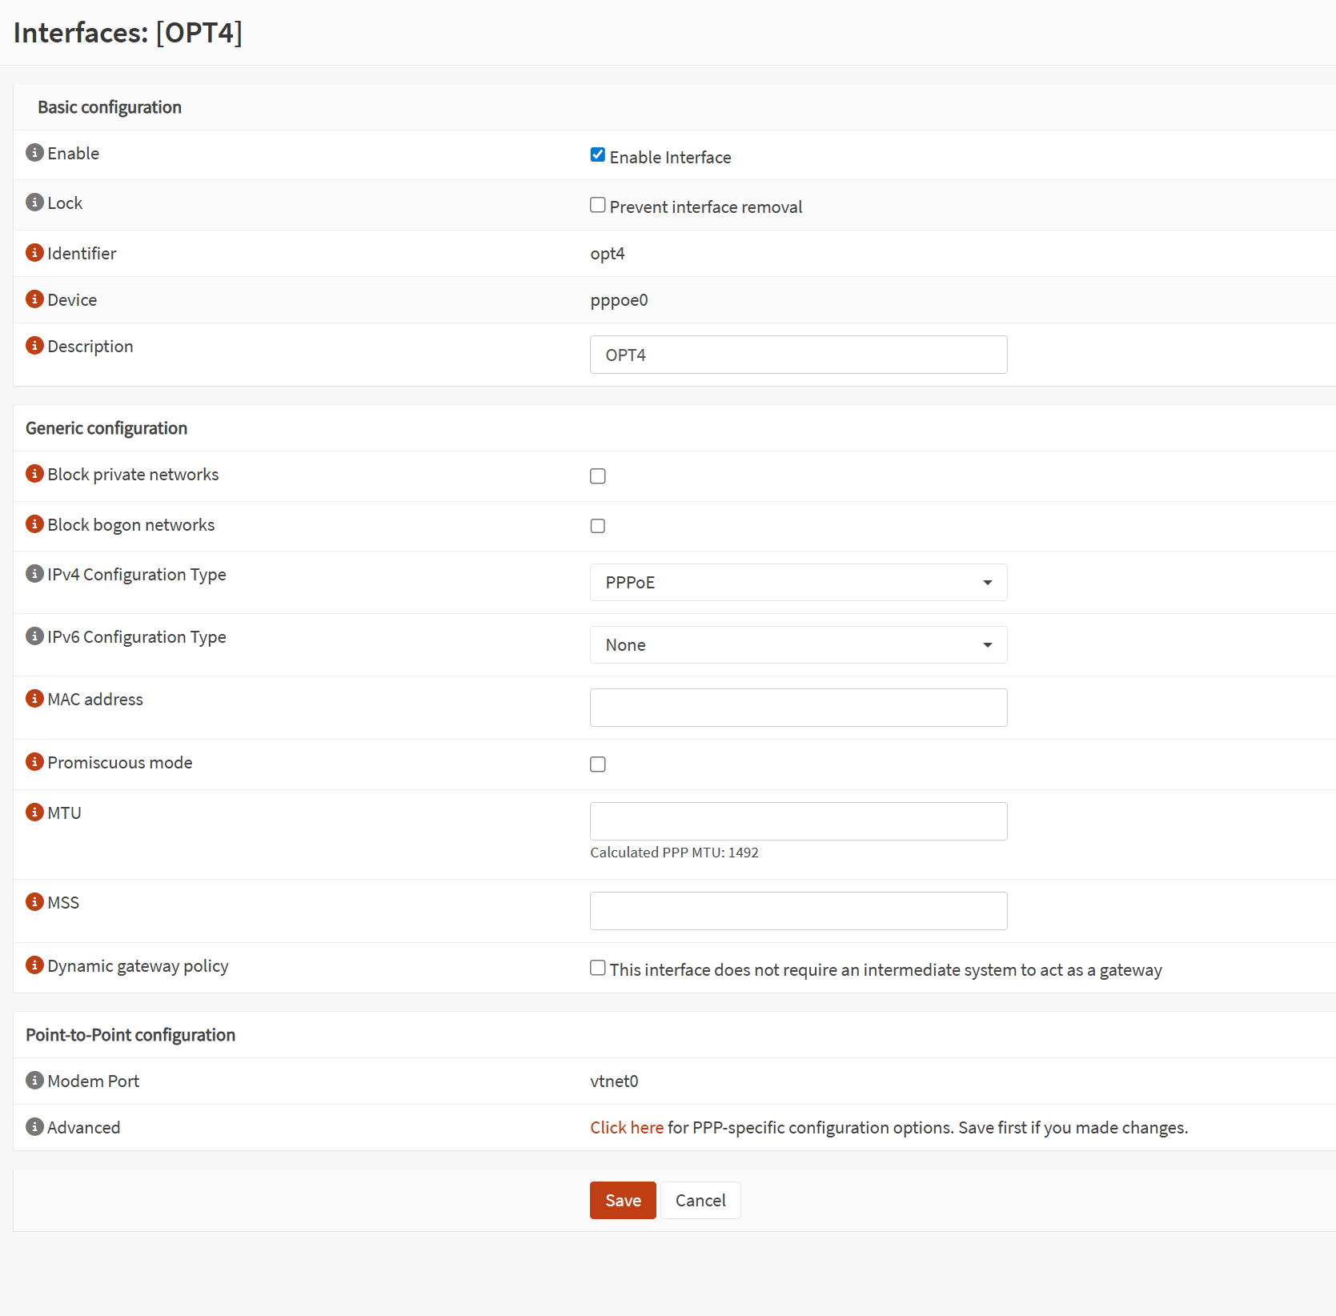The width and height of the screenshot is (1336, 1316).
Task: Click the info icon beside MAC address
Action: pos(34,699)
